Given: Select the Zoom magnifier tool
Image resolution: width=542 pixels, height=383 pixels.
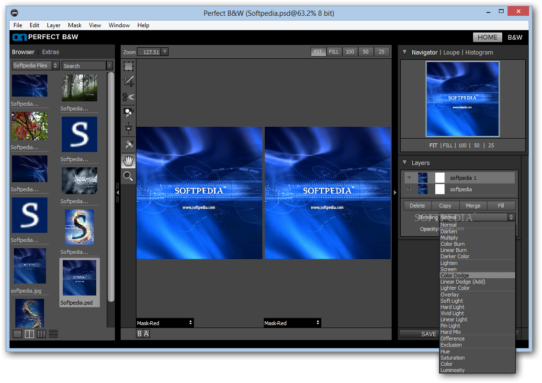Looking at the screenshot, I should coord(128,176).
